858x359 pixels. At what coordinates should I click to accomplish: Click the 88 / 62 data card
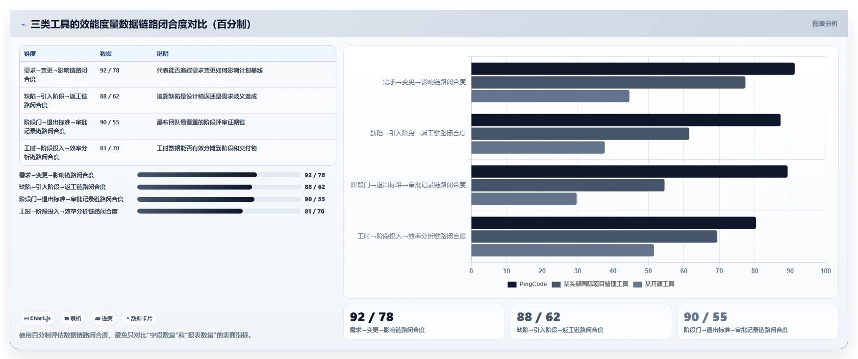click(x=591, y=322)
